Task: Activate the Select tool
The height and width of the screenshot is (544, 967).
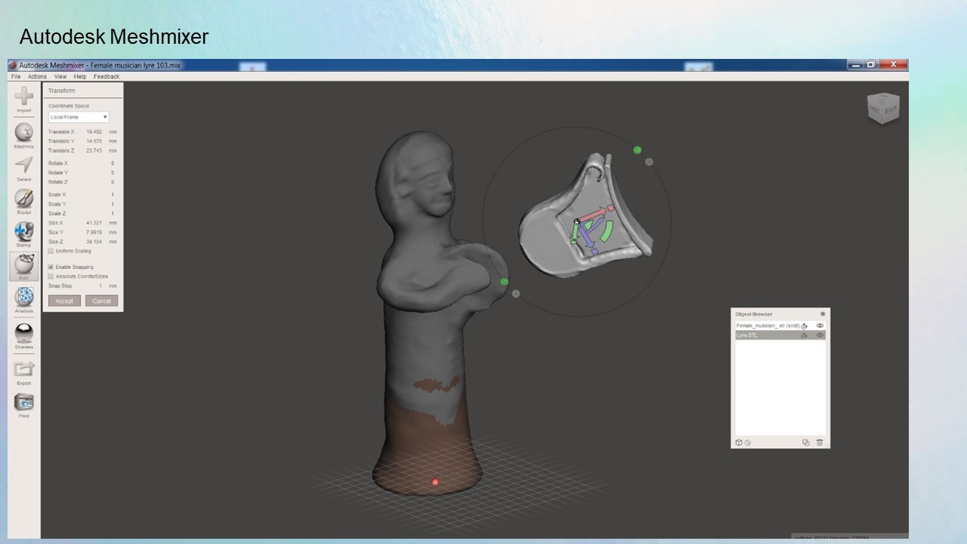Action: coord(24,165)
